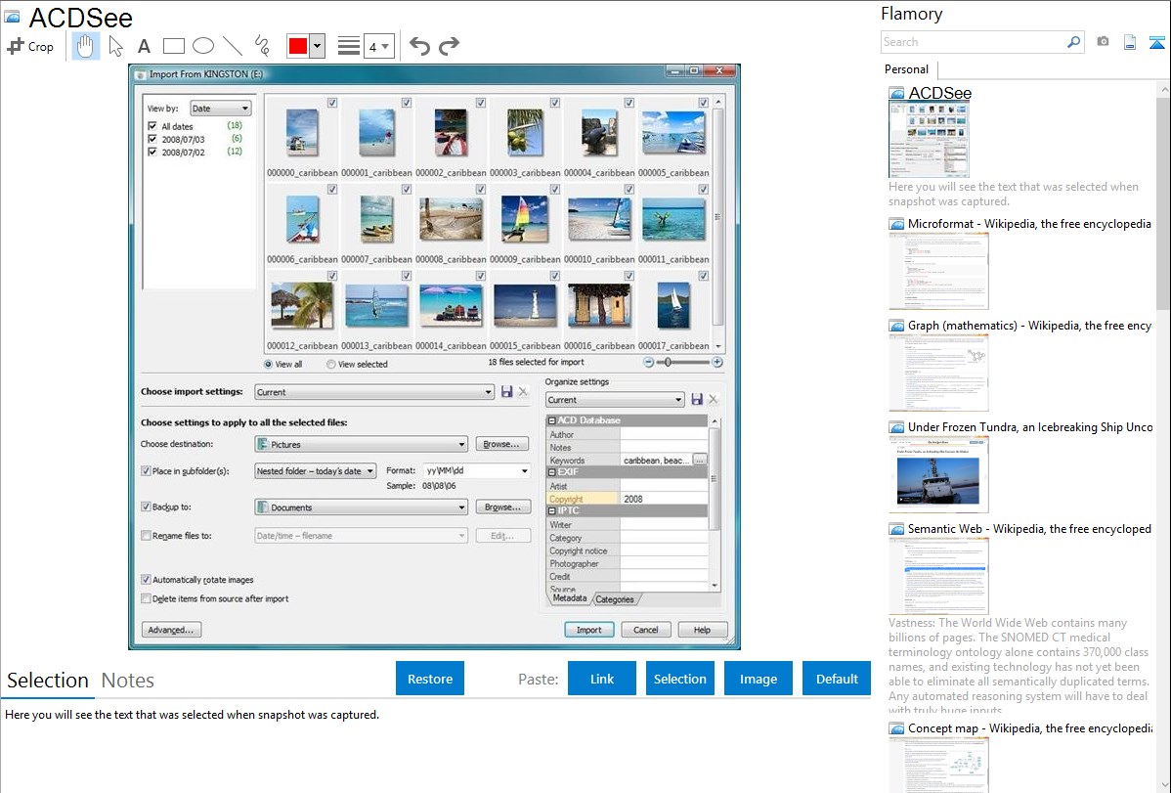Select the View selected radio button
The width and height of the screenshot is (1171, 793).
pos(330,365)
